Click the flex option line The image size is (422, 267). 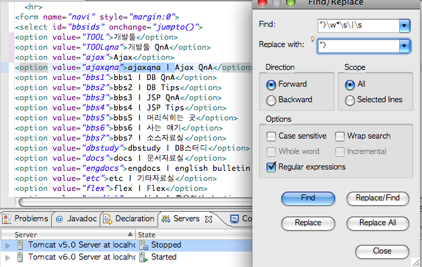[x=111, y=188]
